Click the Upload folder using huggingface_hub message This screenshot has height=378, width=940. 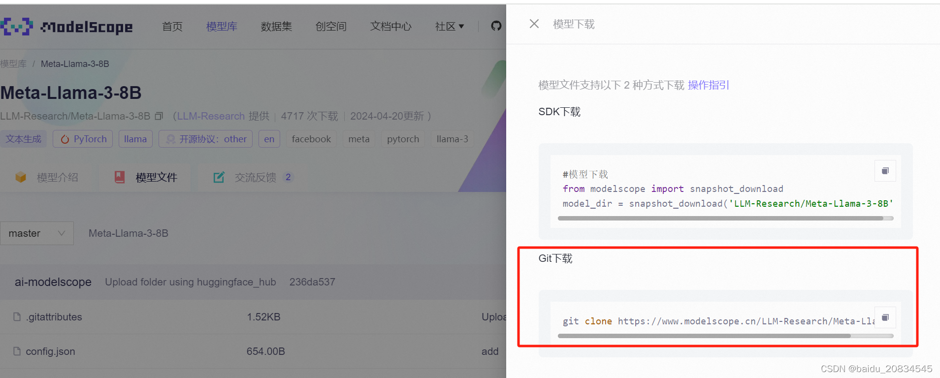click(x=191, y=282)
